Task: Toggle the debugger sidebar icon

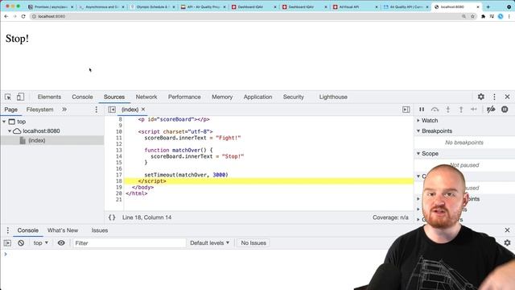Action: point(406,110)
